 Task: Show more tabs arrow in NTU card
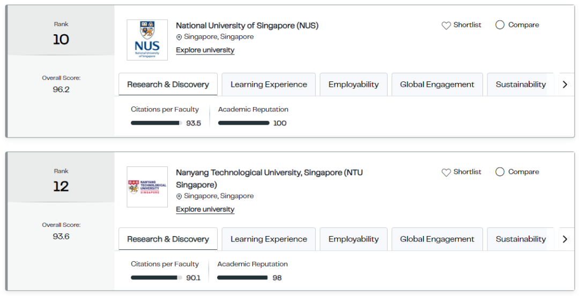point(565,239)
